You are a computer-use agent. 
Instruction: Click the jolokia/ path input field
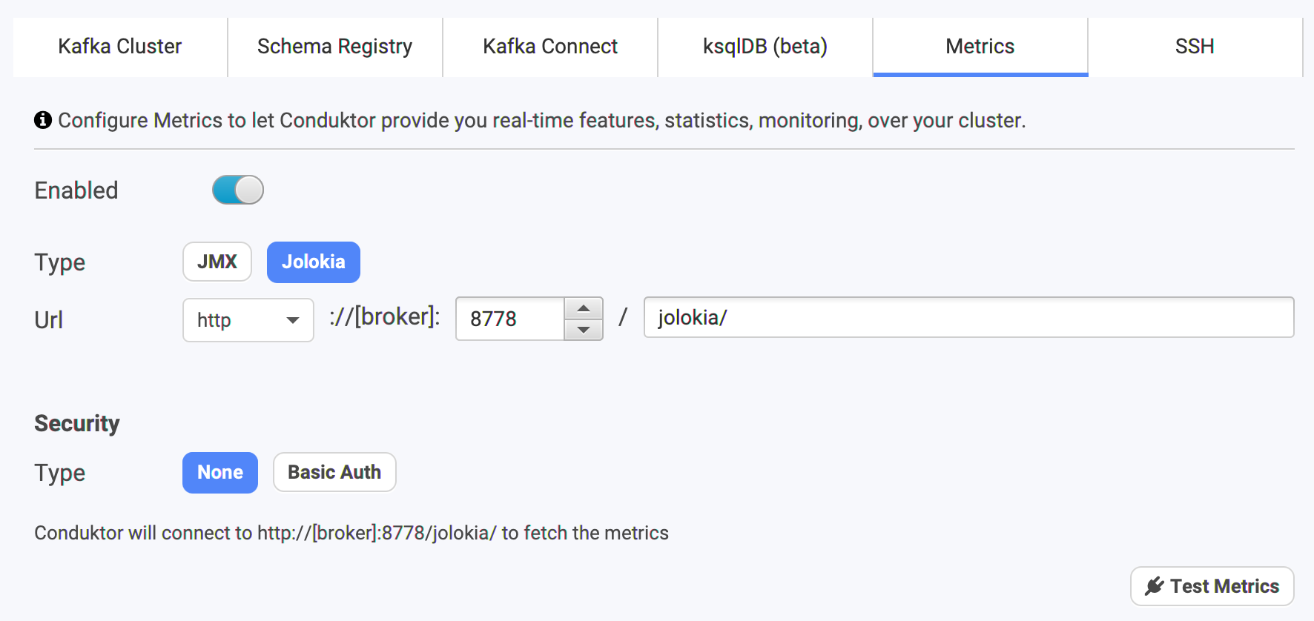click(969, 317)
